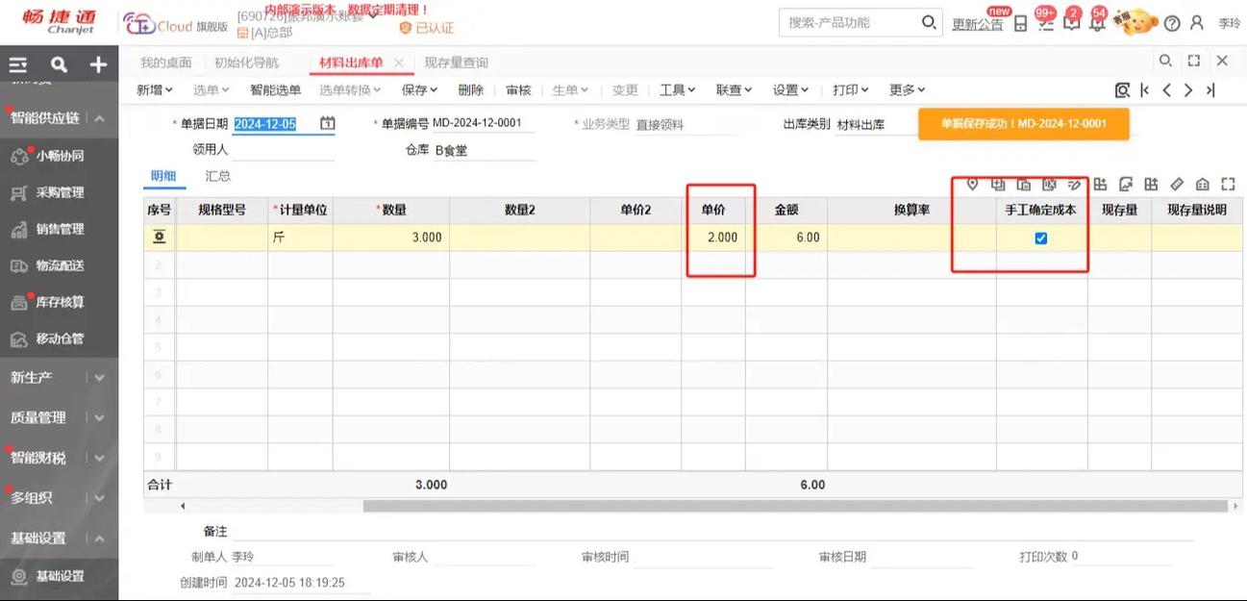Viewport: 1247px width, 601px height.
Task: Select the 明细 tab
Action: (162, 176)
